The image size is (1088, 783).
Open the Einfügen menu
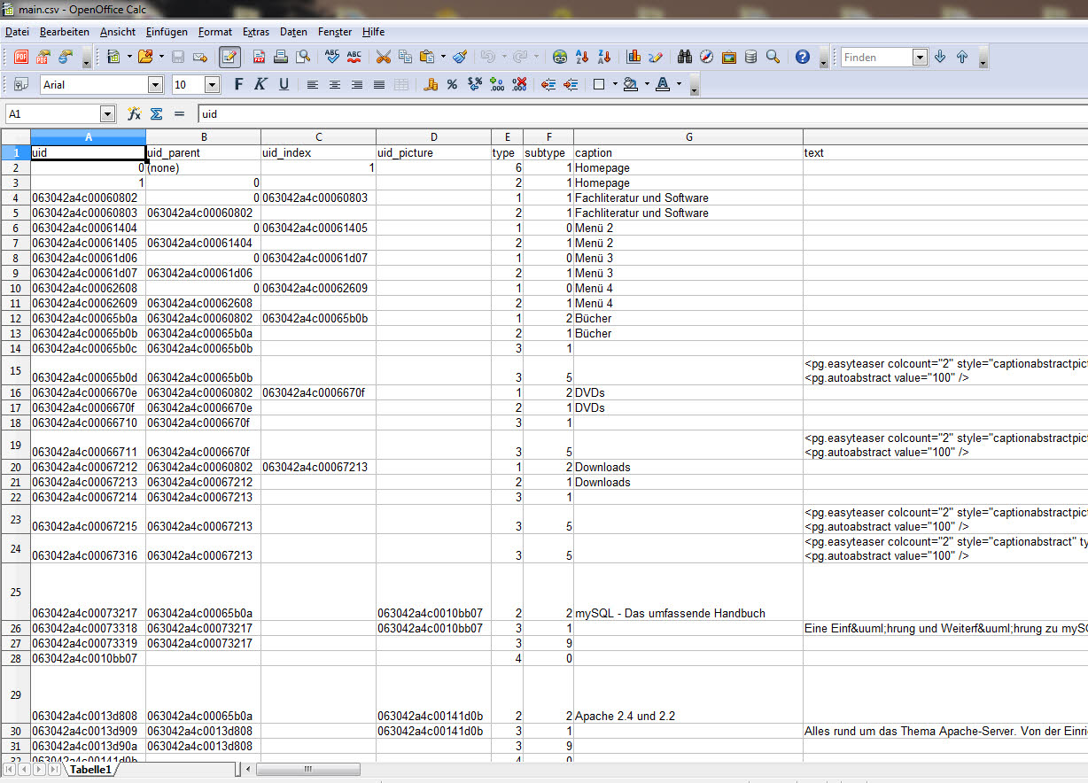coord(167,32)
